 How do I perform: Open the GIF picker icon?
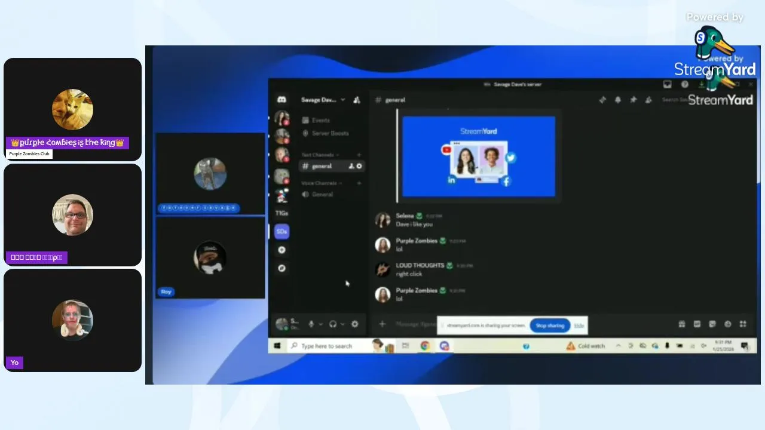click(697, 324)
